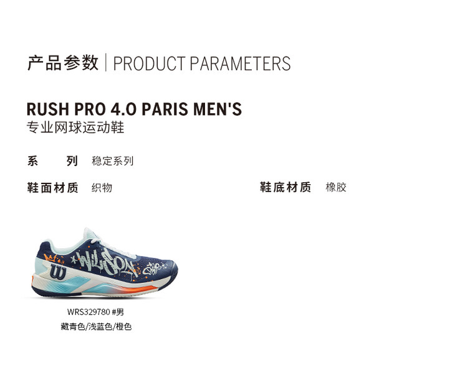Image resolution: width=455 pixels, height=390 pixels.
Task: Click the small graffiti tag near toe
Action: [155, 268]
